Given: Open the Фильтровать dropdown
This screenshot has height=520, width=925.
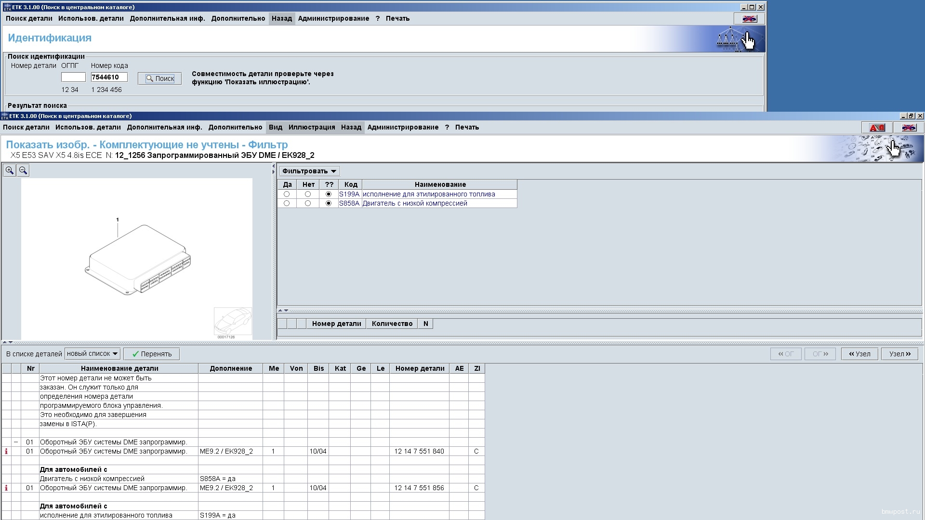Looking at the screenshot, I should pos(309,171).
